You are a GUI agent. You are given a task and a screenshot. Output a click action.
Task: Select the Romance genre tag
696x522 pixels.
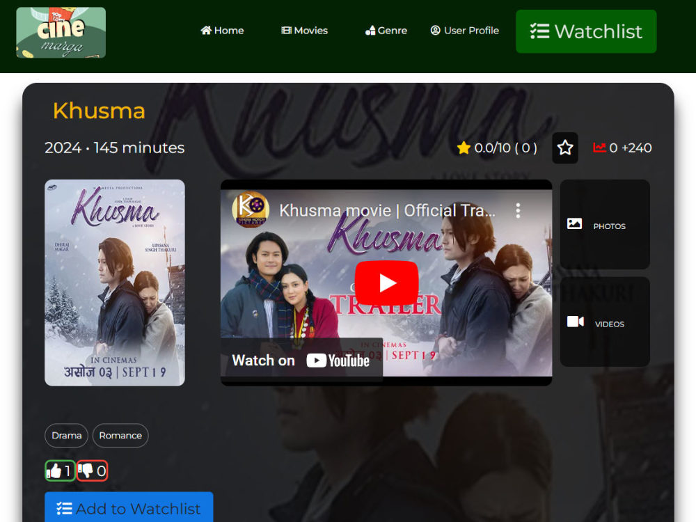pyautogui.click(x=120, y=436)
